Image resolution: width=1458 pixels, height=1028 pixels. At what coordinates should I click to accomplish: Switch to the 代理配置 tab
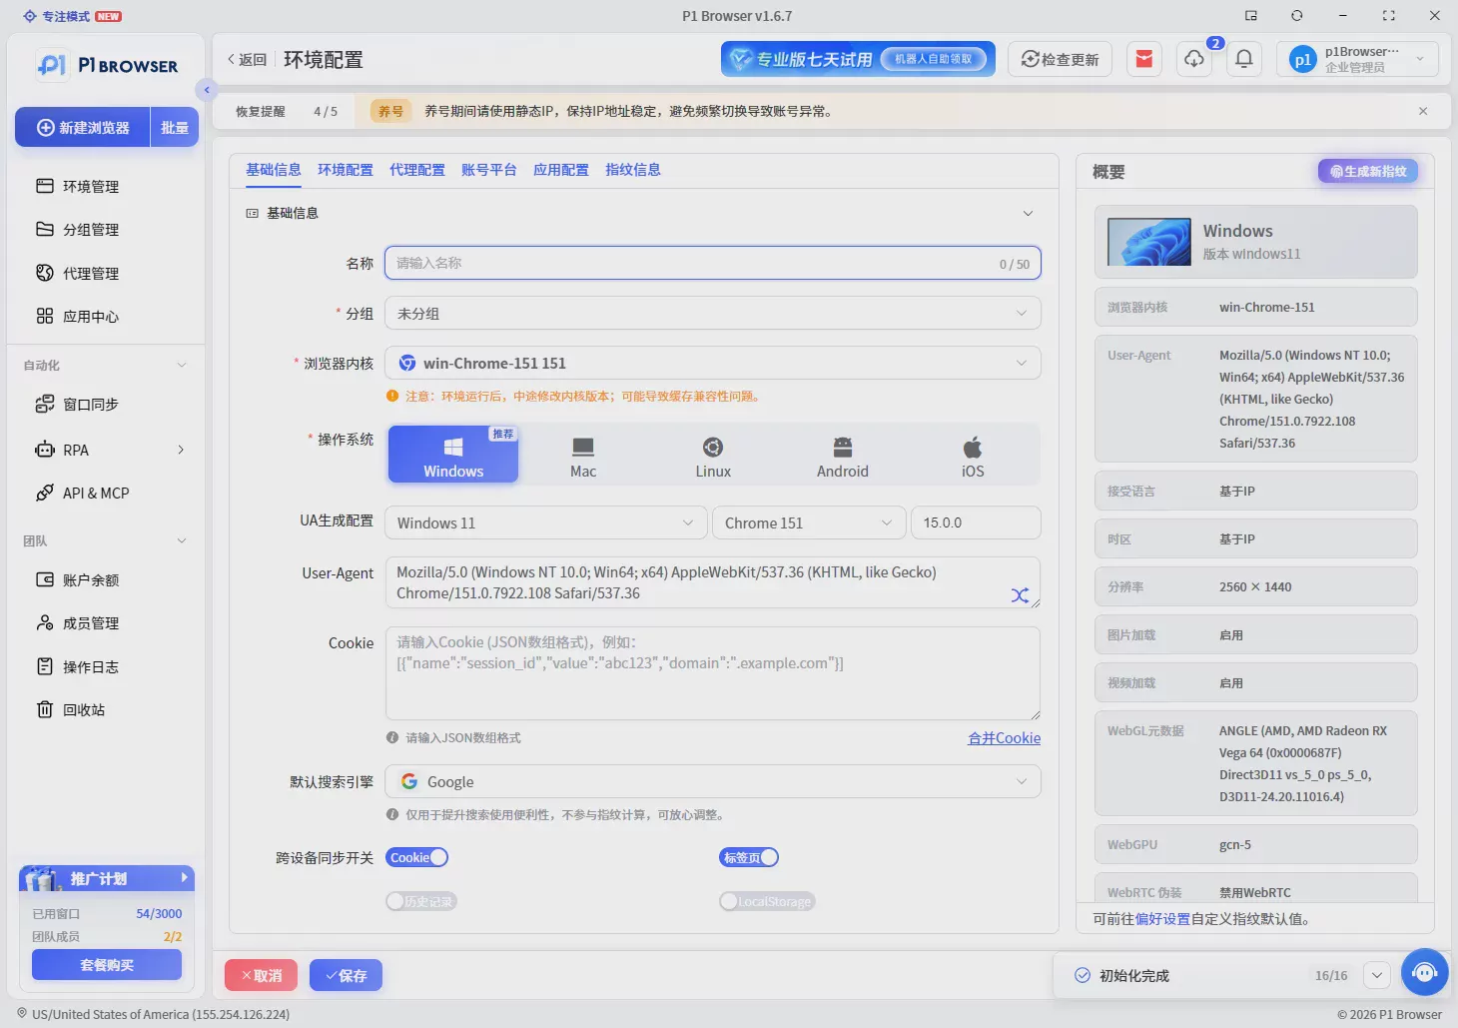point(417,170)
